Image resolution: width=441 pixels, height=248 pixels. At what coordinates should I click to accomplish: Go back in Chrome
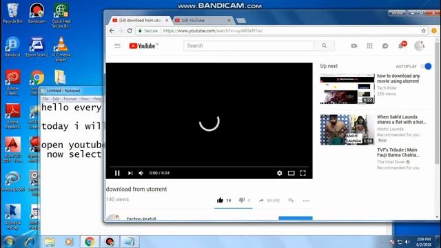coord(112,30)
